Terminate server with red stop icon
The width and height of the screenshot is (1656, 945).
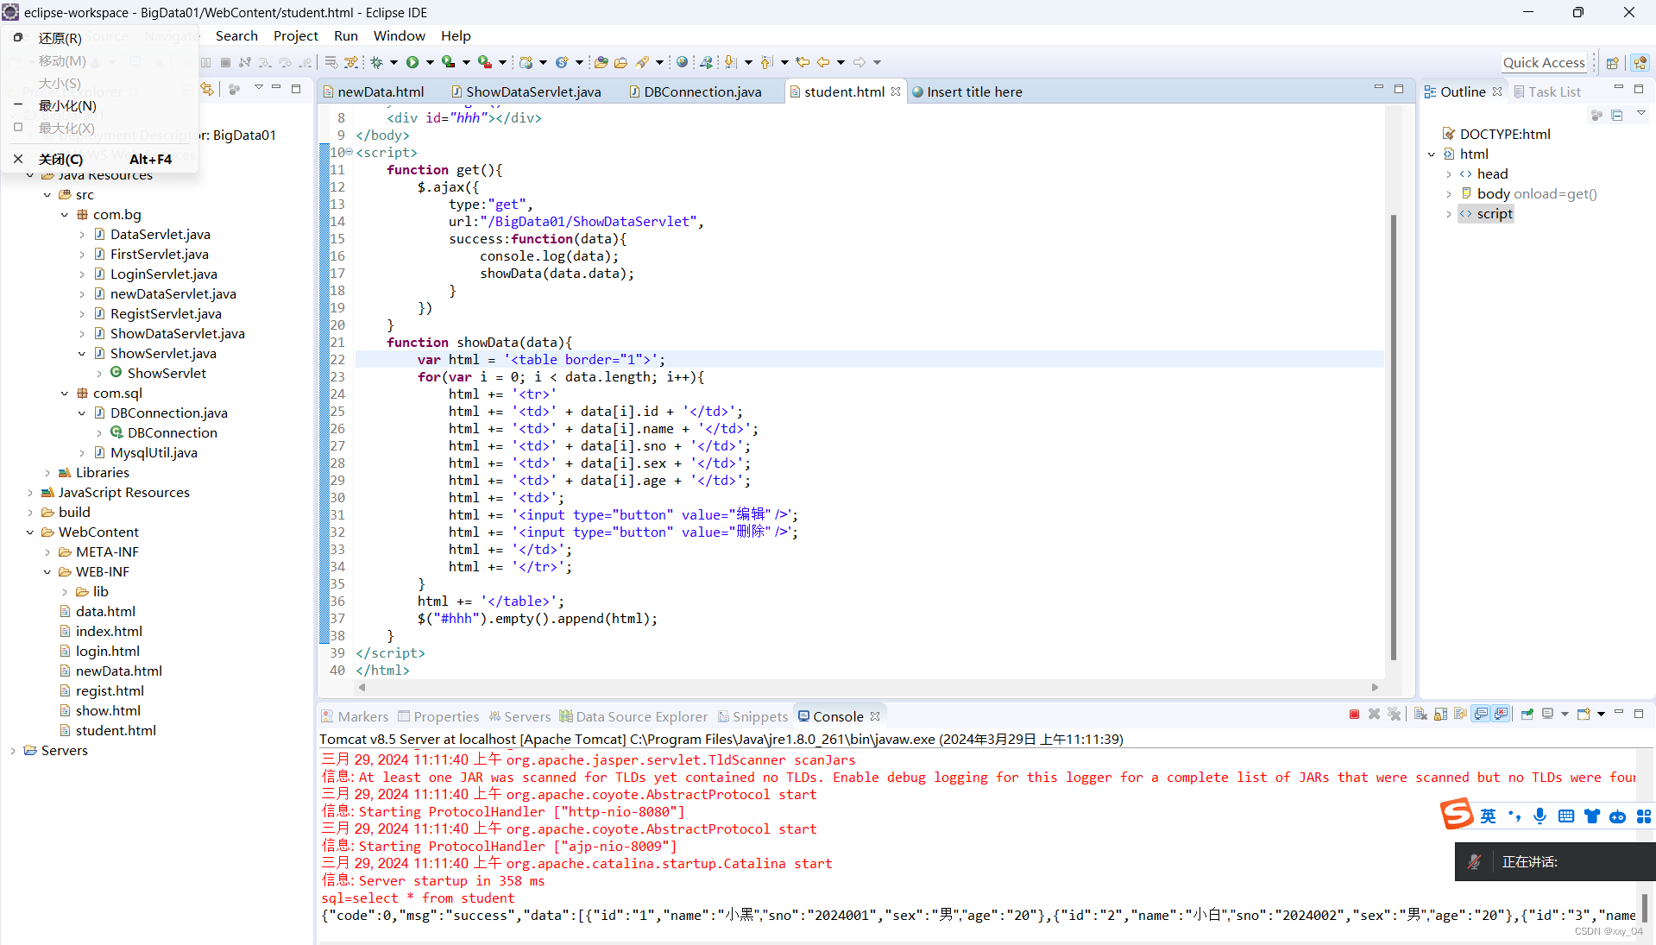pyautogui.click(x=1354, y=715)
